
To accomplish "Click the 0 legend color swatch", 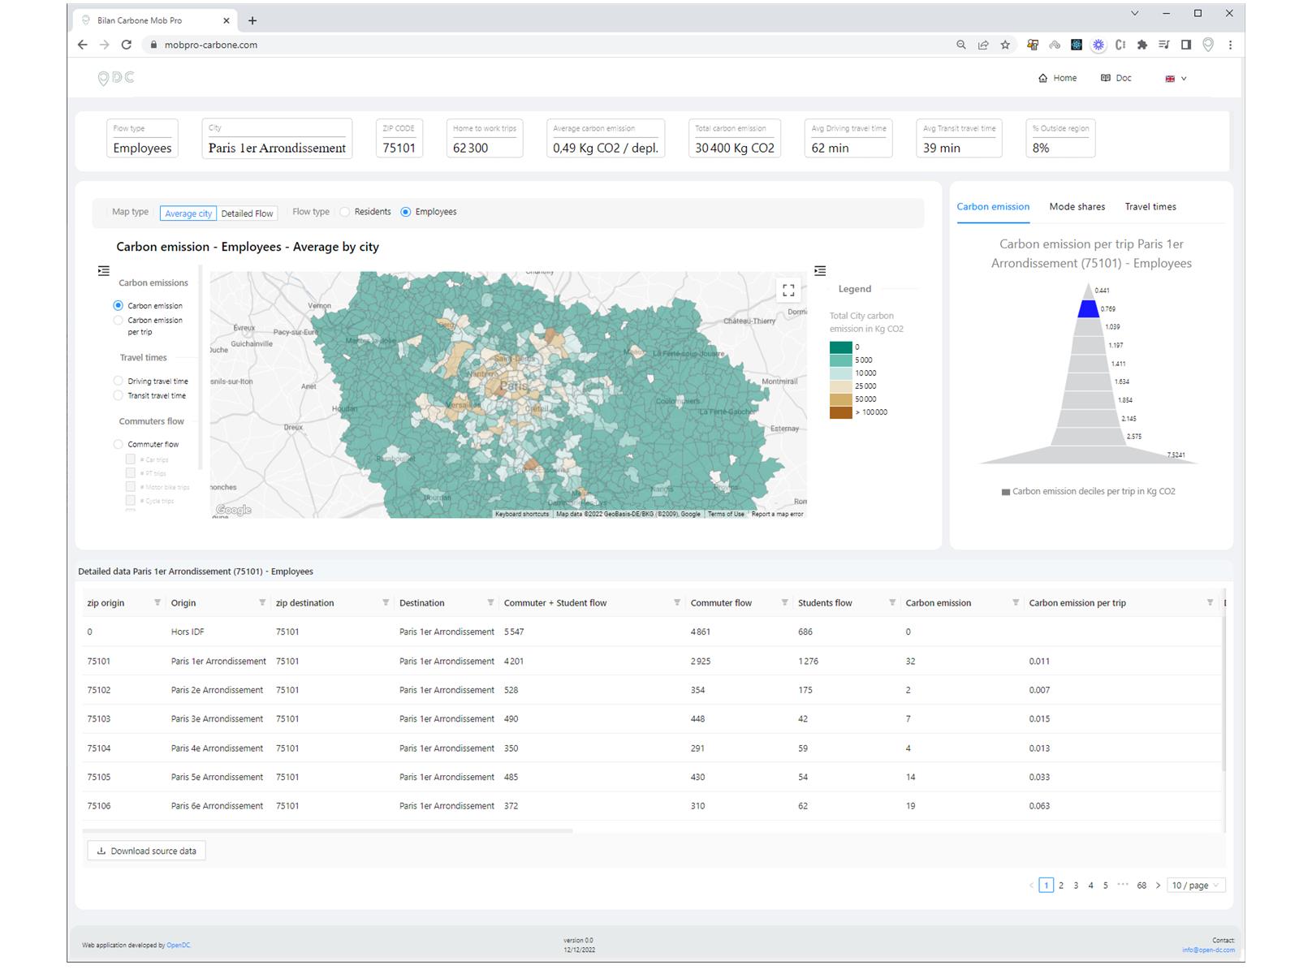I will pyautogui.click(x=840, y=347).
